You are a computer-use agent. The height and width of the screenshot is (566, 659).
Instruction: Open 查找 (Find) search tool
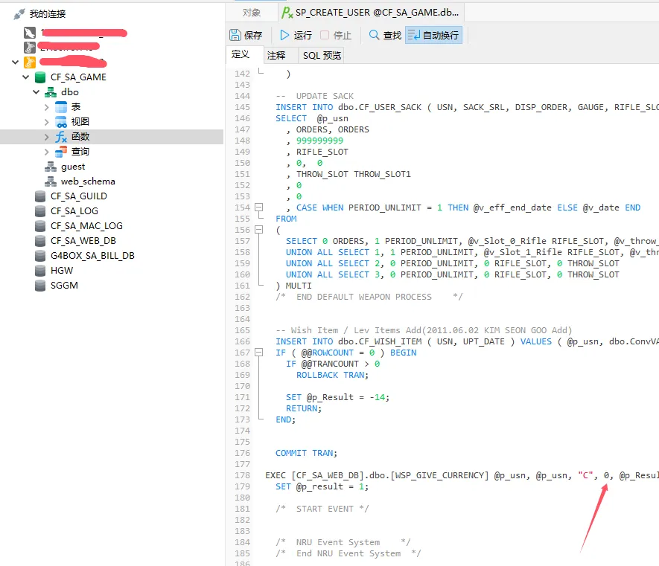click(385, 35)
